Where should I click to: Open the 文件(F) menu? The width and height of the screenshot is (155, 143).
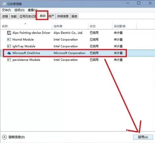[x=6, y=10]
